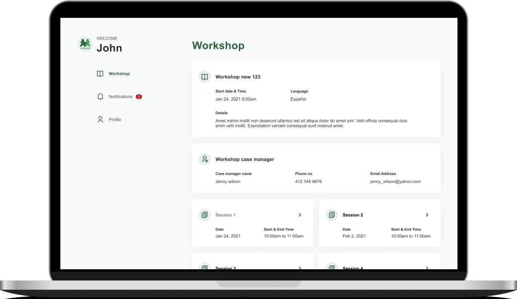This screenshot has width=517, height=299.
Task: Click the Together logo beside the welcome text
Action: click(x=85, y=44)
